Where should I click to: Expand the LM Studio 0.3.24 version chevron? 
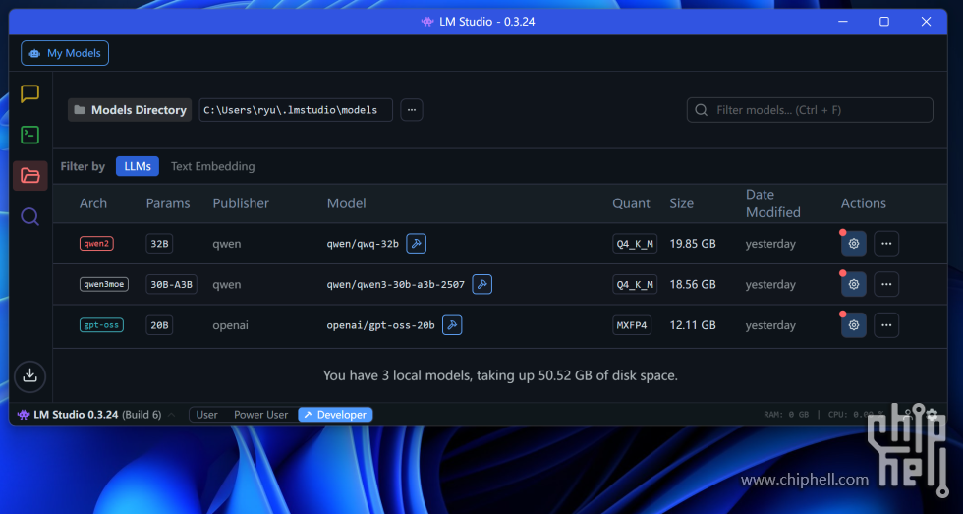(171, 415)
